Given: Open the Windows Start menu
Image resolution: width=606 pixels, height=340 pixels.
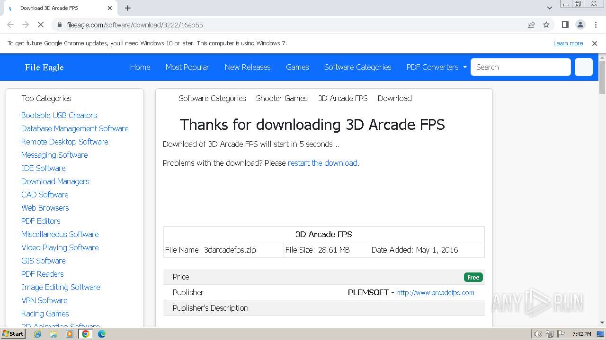Looking at the screenshot, I should click(x=13, y=334).
